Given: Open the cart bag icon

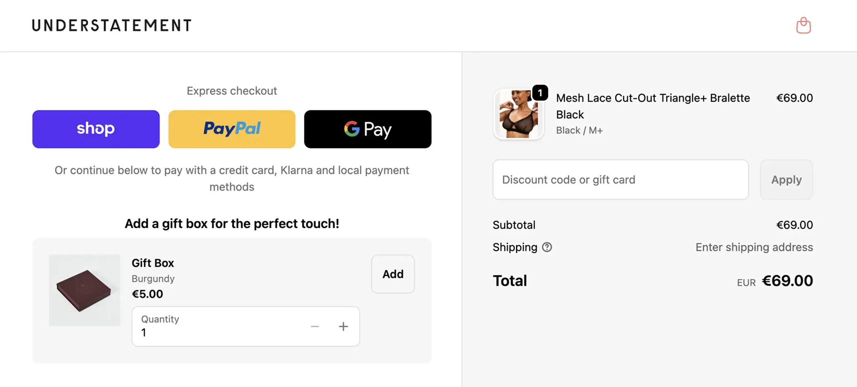Looking at the screenshot, I should click(803, 25).
